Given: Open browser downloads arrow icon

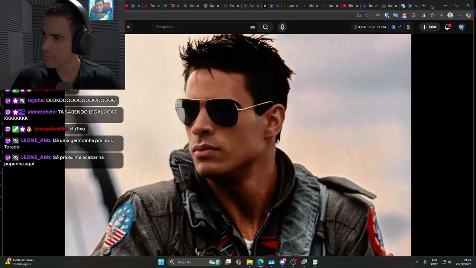Looking at the screenshot, I should pyautogui.click(x=441, y=15).
